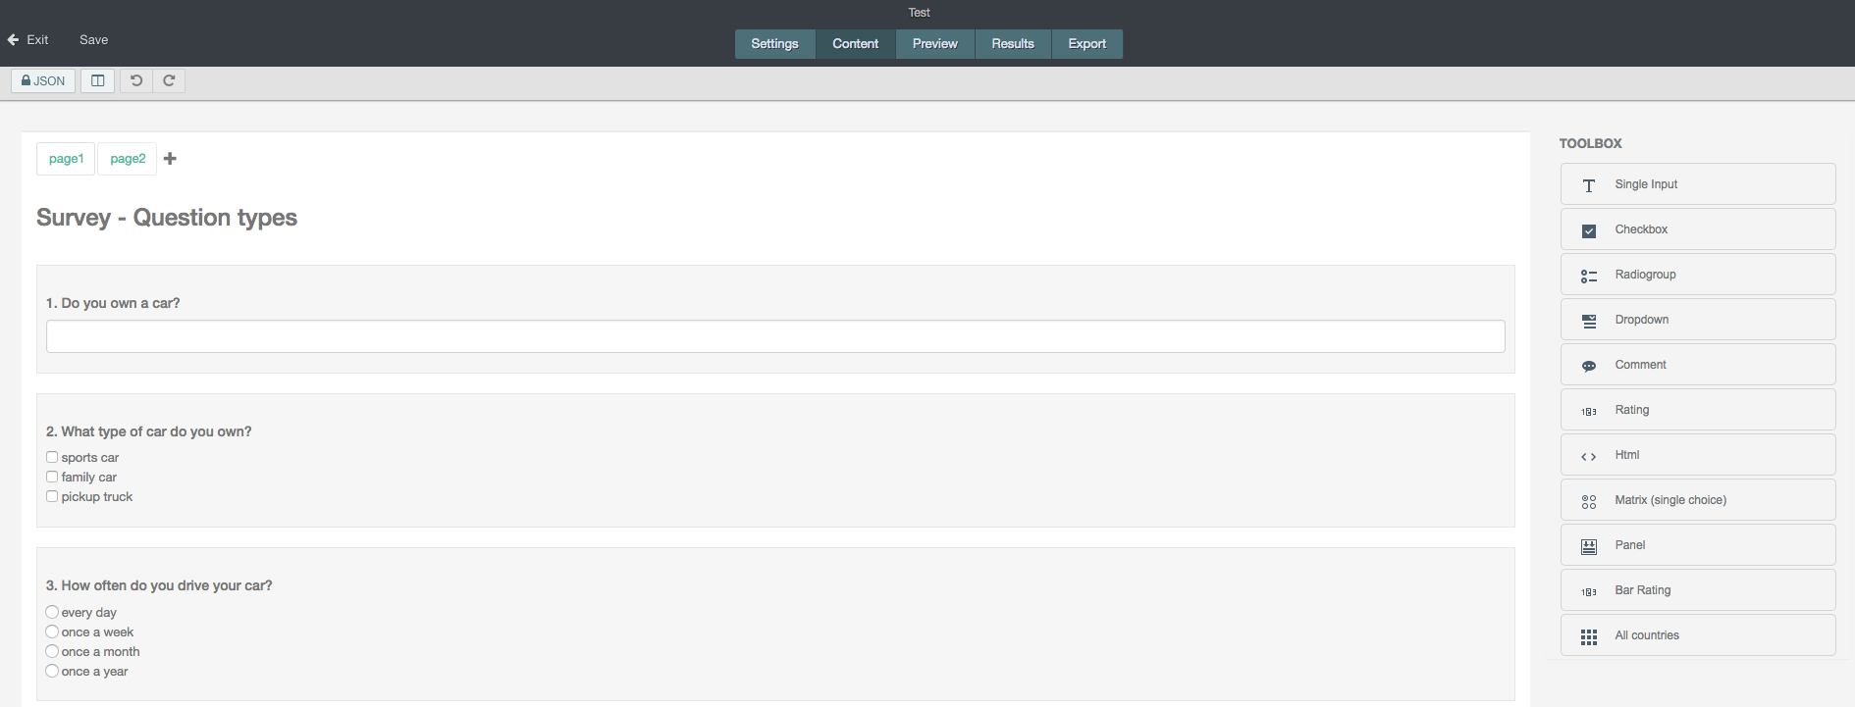Add Matrix (single choice) from toolbox
This screenshot has width=1855, height=707.
pyautogui.click(x=1698, y=500)
